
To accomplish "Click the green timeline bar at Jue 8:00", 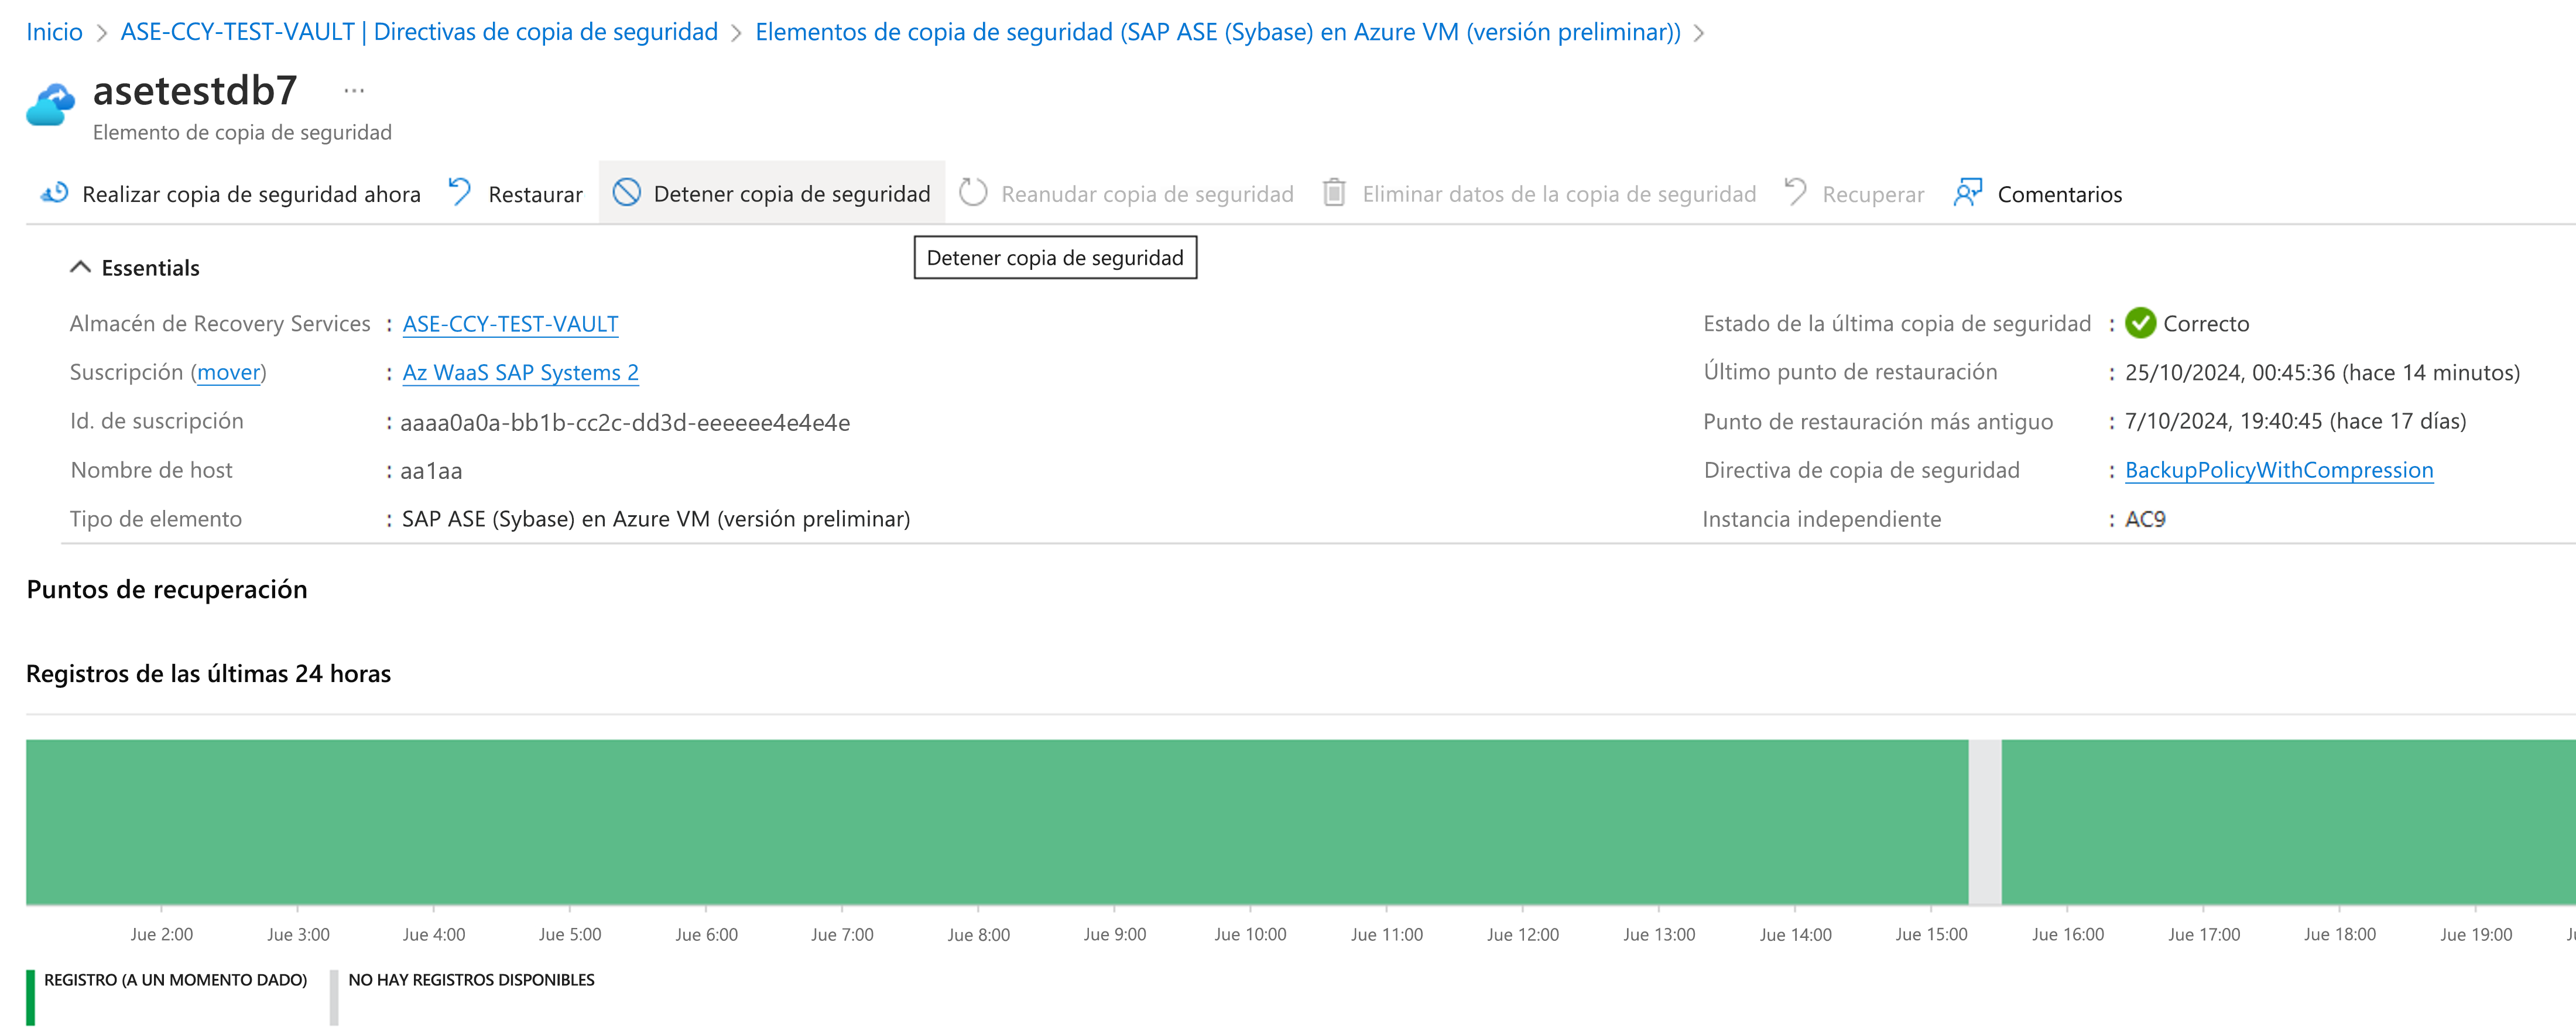I will pyautogui.click(x=978, y=822).
